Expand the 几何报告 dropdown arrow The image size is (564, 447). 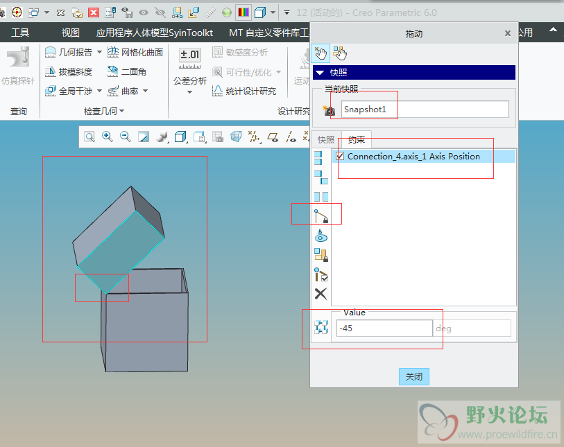[x=99, y=53]
